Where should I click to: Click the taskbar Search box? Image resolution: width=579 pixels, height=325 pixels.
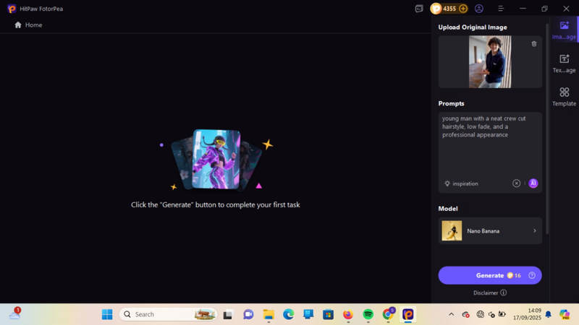(168, 314)
